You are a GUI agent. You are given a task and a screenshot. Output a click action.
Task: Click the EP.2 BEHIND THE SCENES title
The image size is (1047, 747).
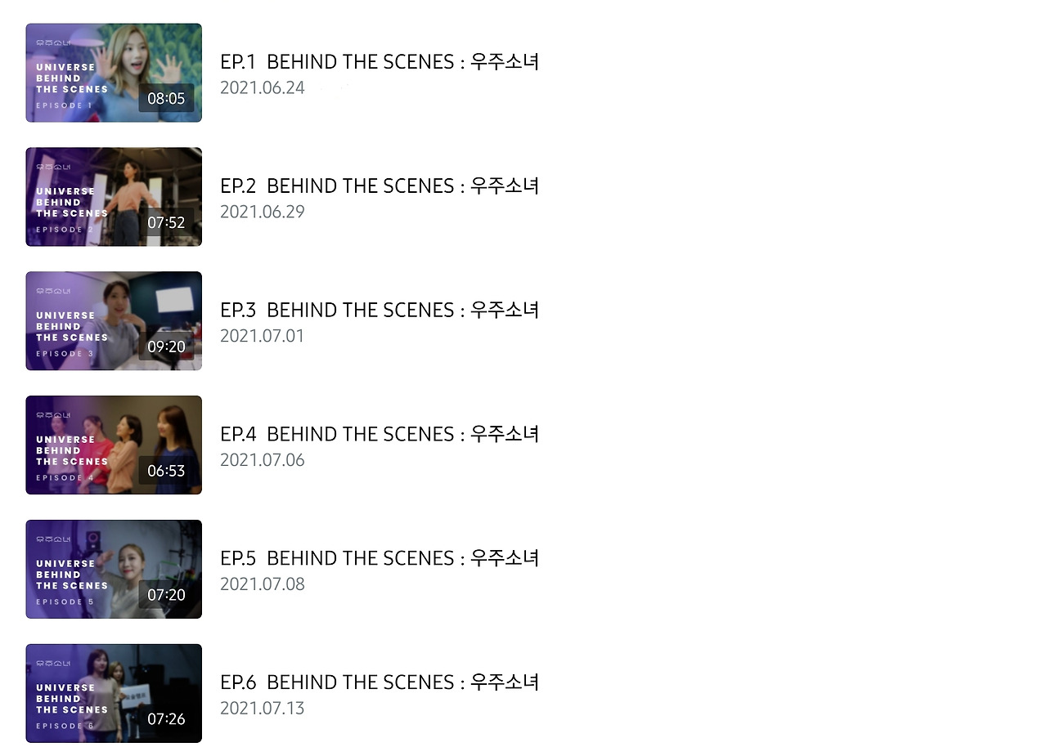[x=380, y=186]
